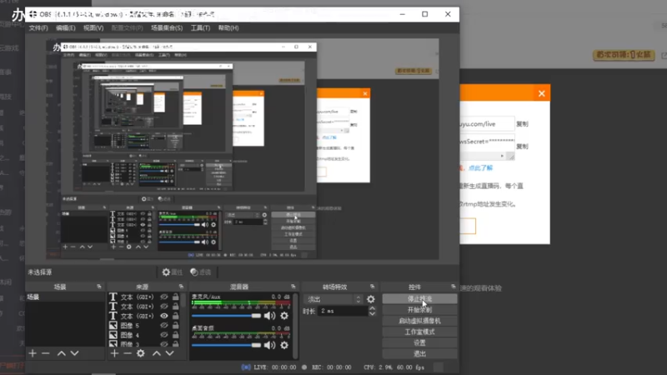This screenshot has height=375, width=667.
Task: Open 桌面音频 audio settings gear
Action: [284, 345]
